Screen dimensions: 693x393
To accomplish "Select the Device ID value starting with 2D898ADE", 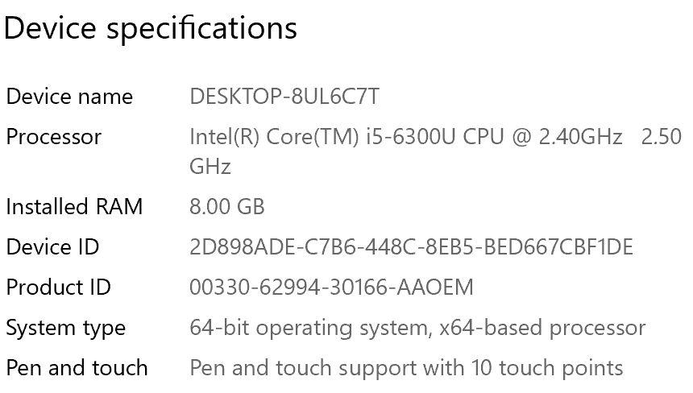I will pyautogui.click(x=411, y=247).
